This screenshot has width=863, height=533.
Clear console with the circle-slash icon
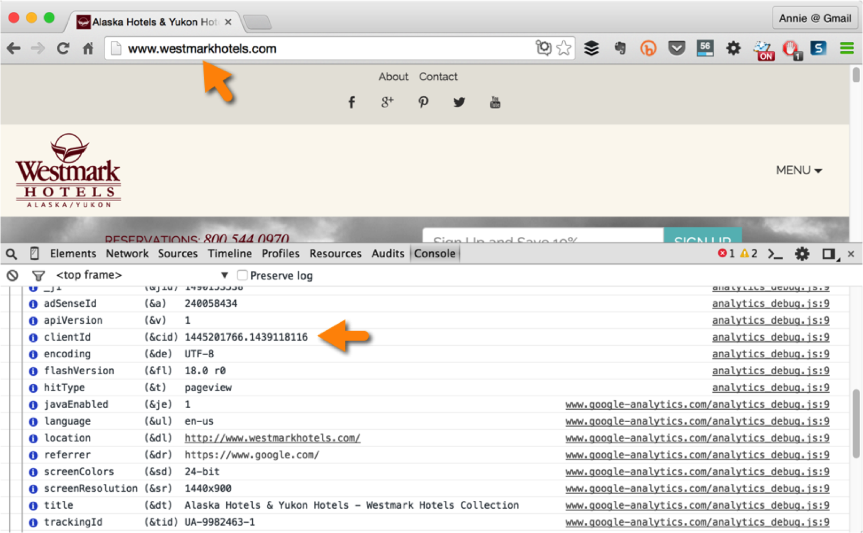tap(12, 276)
